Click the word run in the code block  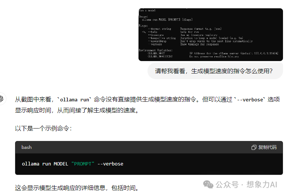coord(47,164)
